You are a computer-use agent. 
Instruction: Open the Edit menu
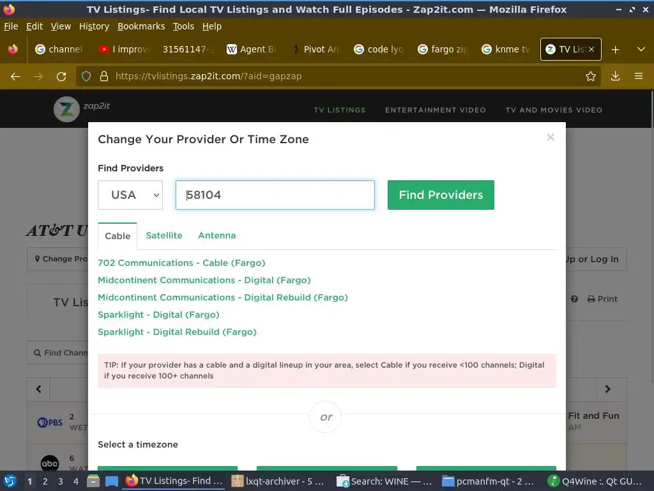tap(34, 26)
